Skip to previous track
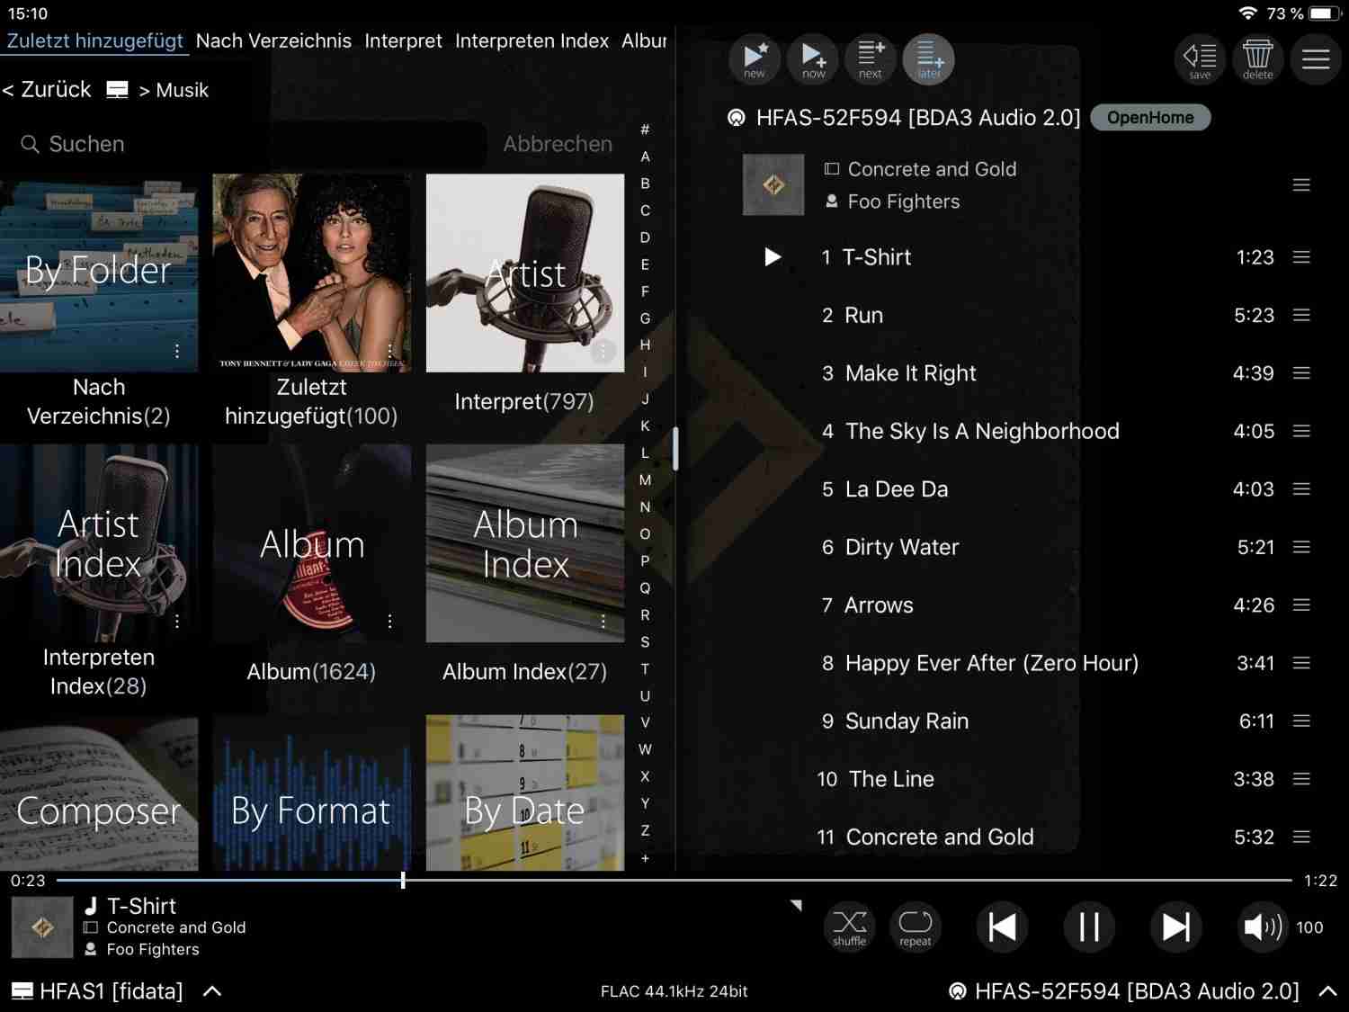The width and height of the screenshot is (1349, 1012). click(x=1002, y=927)
